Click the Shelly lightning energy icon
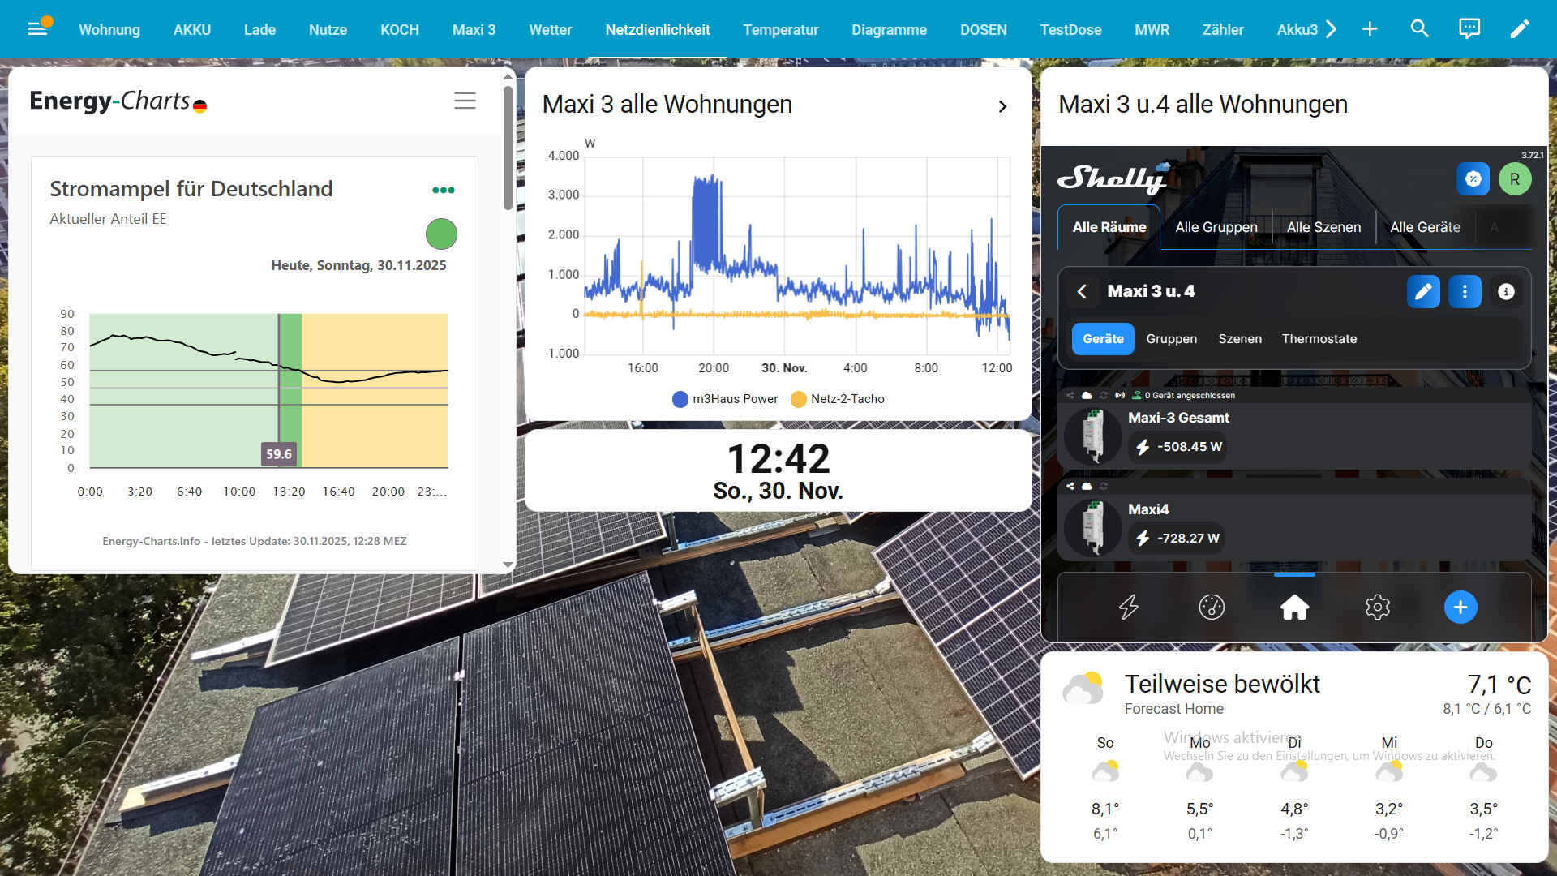Image resolution: width=1557 pixels, height=876 pixels. point(1128,607)
